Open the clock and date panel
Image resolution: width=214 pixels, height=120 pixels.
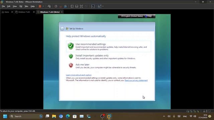coord(203,116)
